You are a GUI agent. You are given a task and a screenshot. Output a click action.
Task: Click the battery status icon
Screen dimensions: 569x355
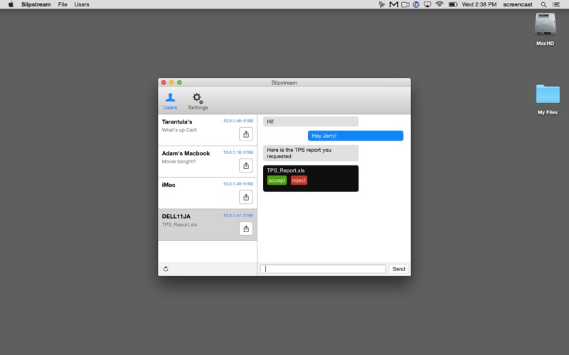click(453, 4)
